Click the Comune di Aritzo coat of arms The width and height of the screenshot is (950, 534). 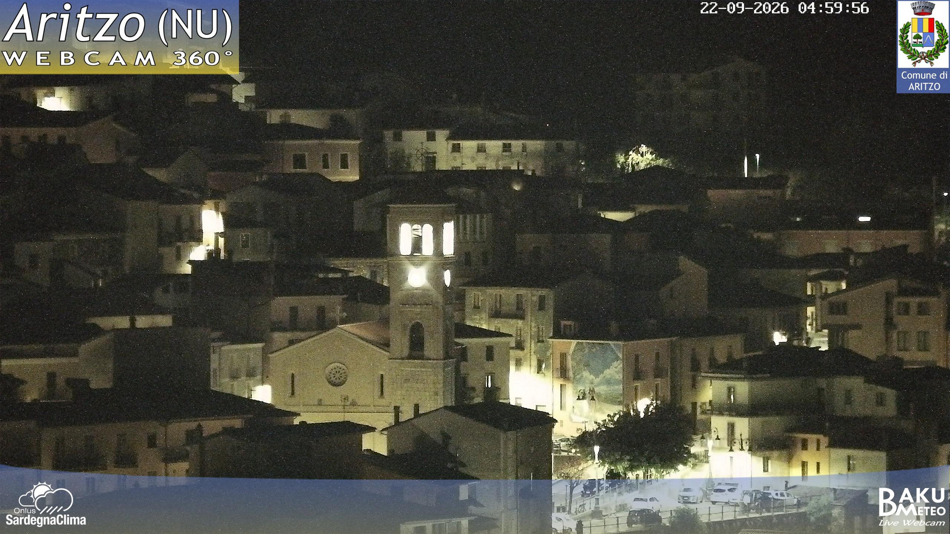(x=923, y=35)
